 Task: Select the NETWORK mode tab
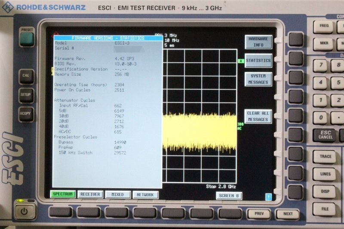click(x=145, y=195)
